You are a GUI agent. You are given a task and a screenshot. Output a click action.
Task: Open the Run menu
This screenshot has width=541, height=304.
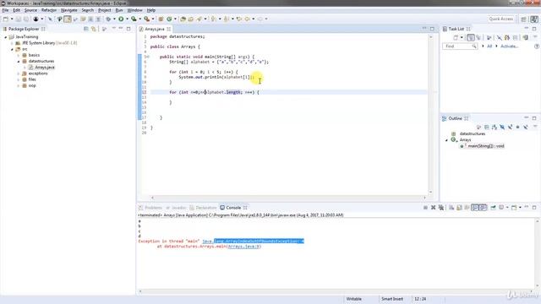(119, 10)
